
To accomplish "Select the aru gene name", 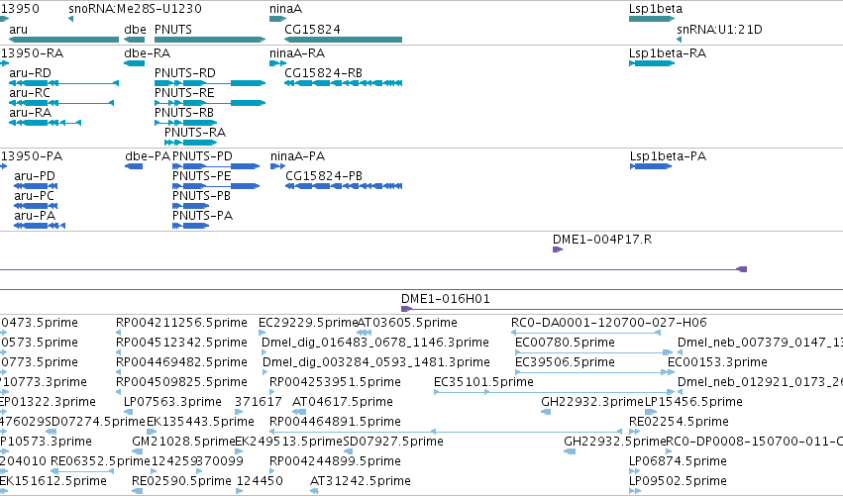I will coord(18,30).
